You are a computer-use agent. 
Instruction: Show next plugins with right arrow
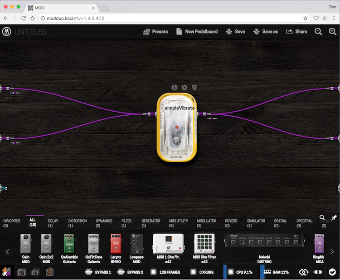(332, 251)
